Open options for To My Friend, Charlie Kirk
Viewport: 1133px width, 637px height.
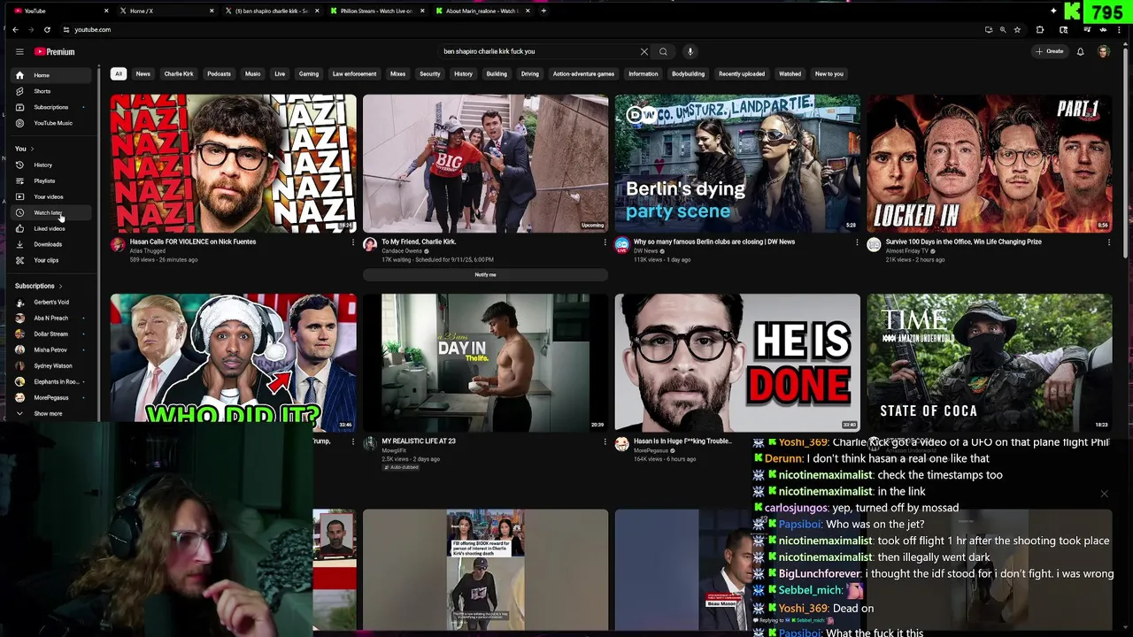click(605, 242)
